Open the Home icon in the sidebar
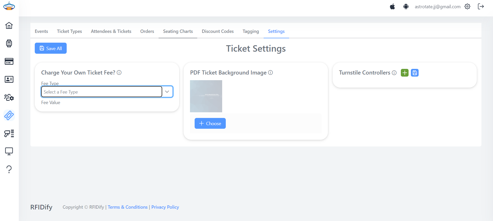The width and height of the screenshot is (493, 221). 9,25
